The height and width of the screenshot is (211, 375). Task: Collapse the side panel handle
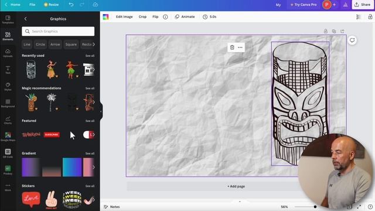(x=101, y=111)
